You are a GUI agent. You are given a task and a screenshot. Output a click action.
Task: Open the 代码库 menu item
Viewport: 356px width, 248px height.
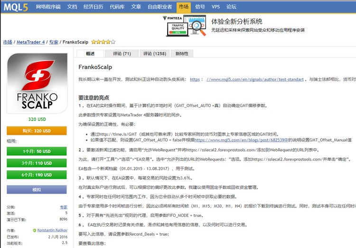point(117,7)
